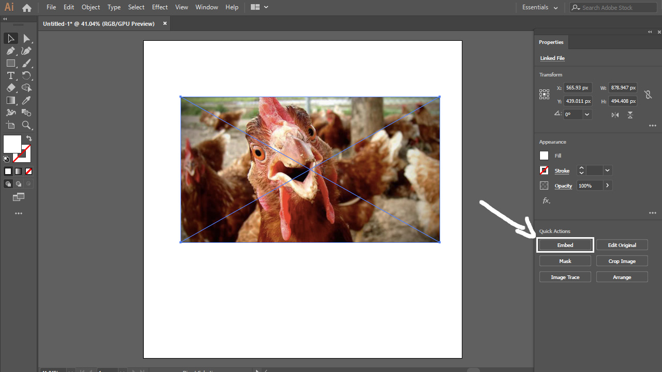This screenshot has height=372, width=662.
Task: Click the Appearance Fill swatch
Action: pos(544,156)
